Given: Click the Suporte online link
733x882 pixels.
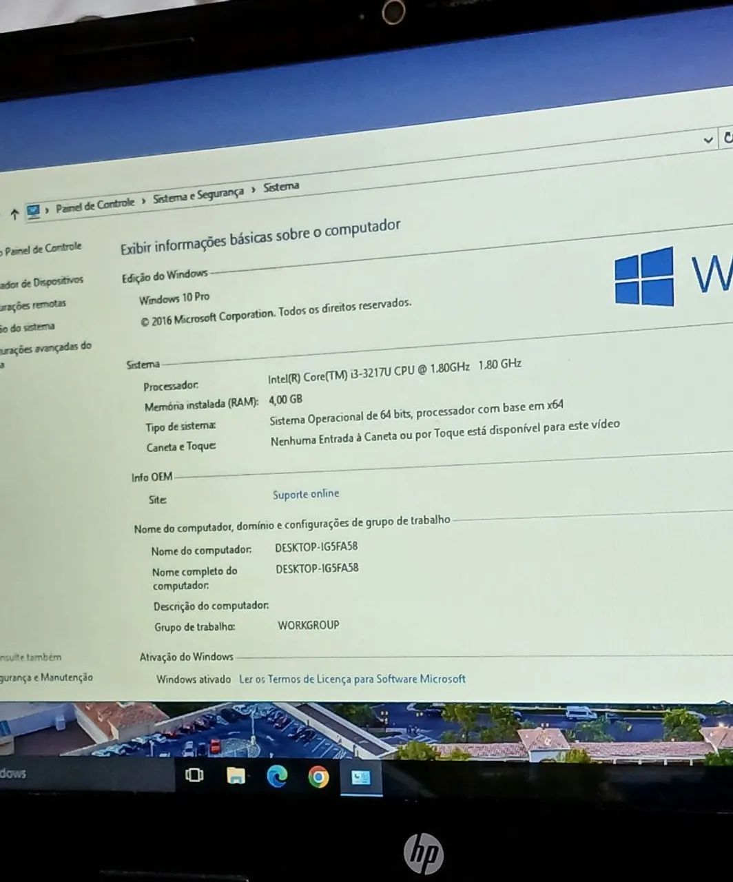Looking at the screenshot, I should point(306,494).
